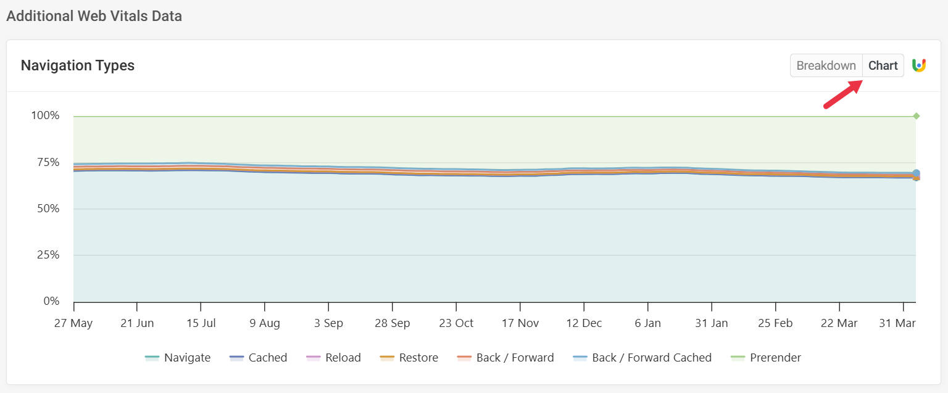Select the Chart tab
Image resolution: width=948 pixels, height=393 pixels.
point(883,65)
